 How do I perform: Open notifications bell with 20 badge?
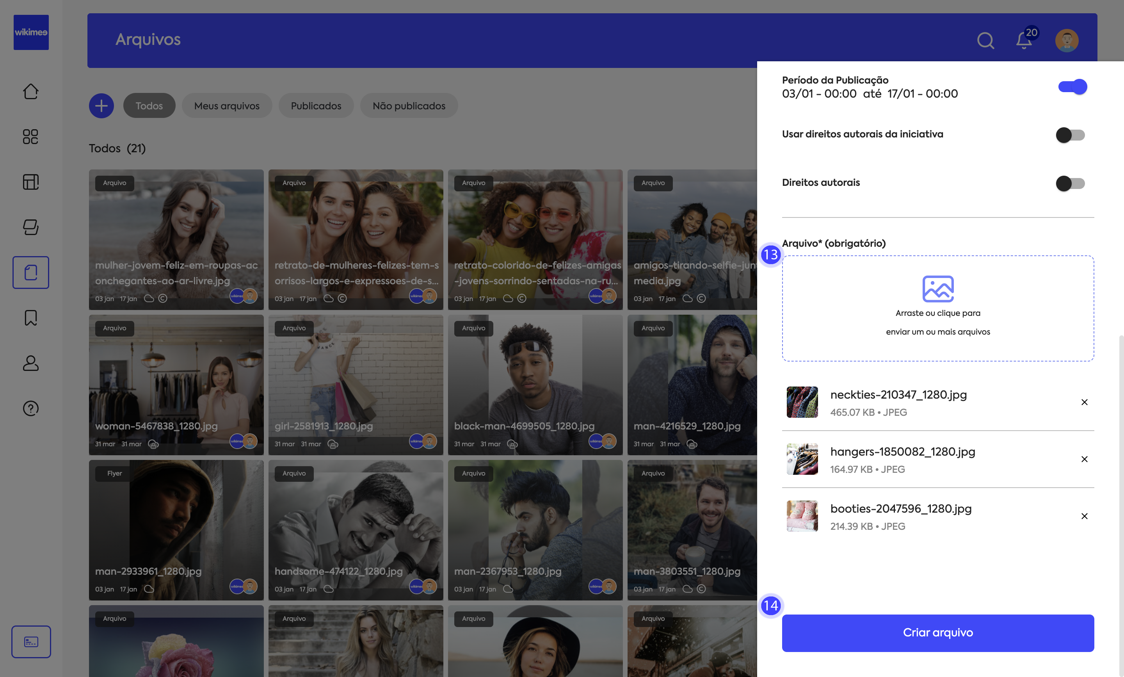pyautogui.click(x=1024, y=41)
